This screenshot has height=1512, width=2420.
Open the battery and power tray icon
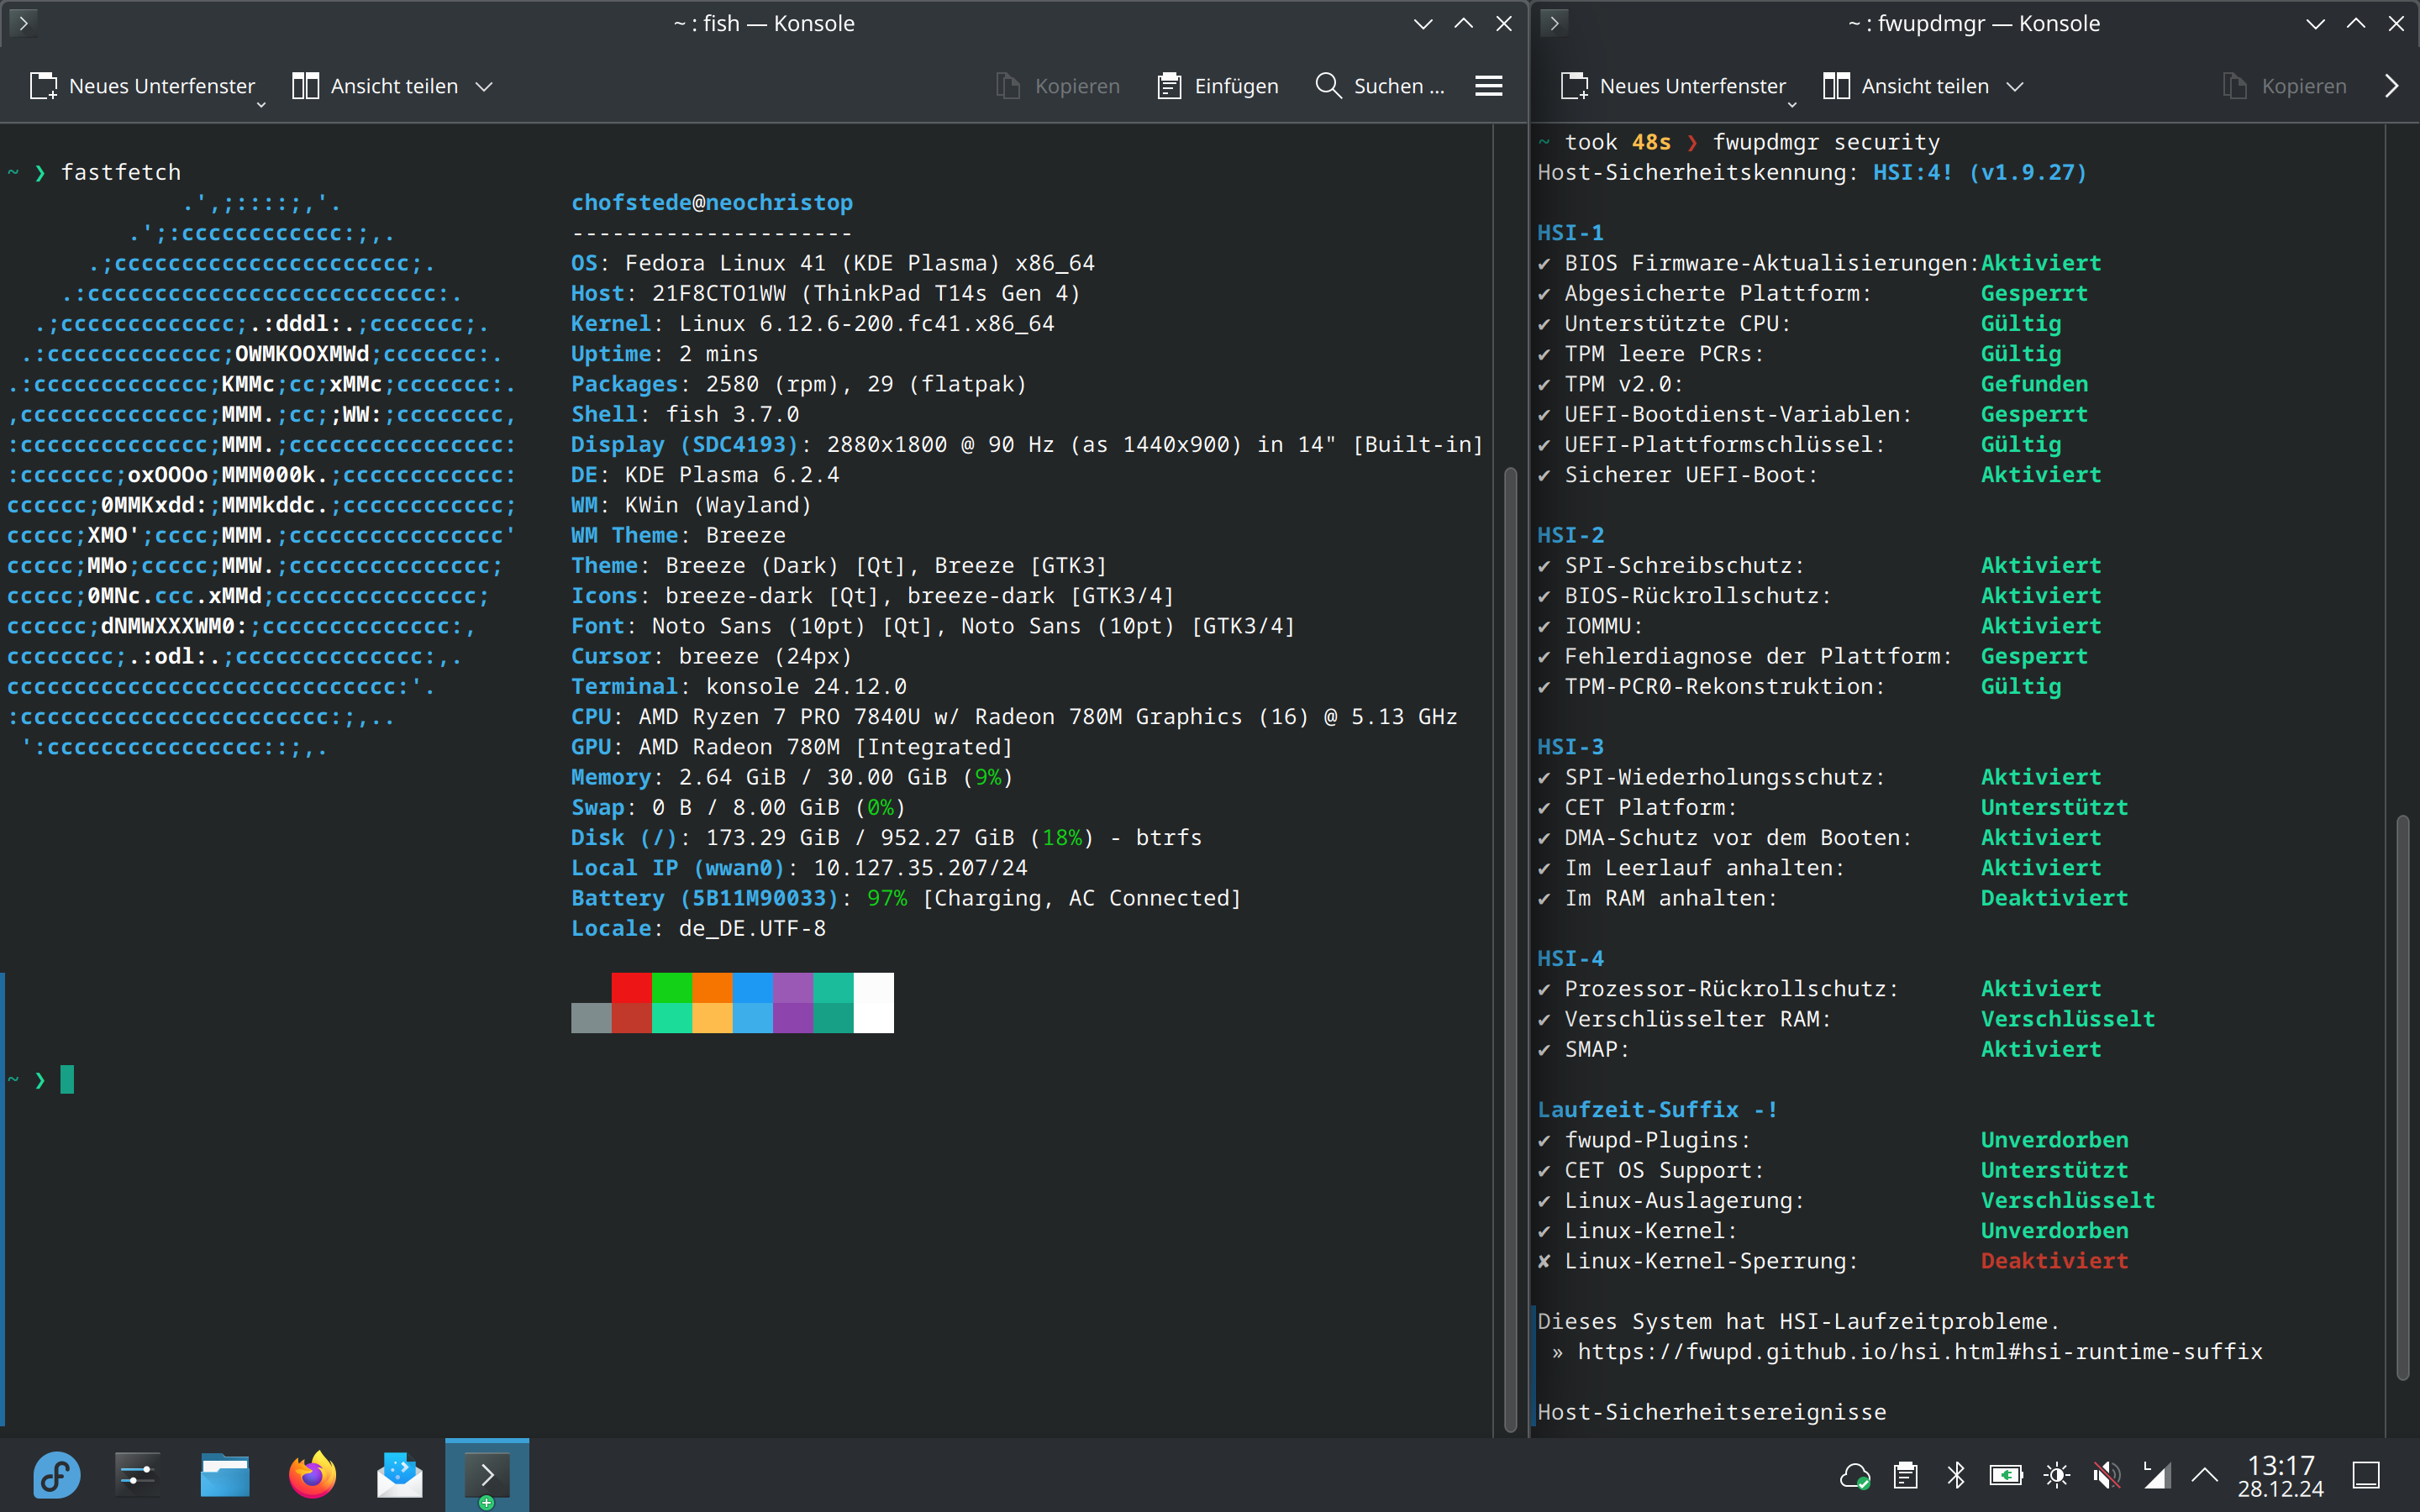click(2005, 1475)
